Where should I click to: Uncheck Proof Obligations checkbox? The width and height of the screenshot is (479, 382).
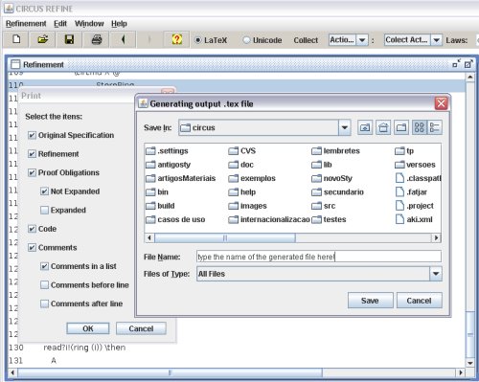32,172
